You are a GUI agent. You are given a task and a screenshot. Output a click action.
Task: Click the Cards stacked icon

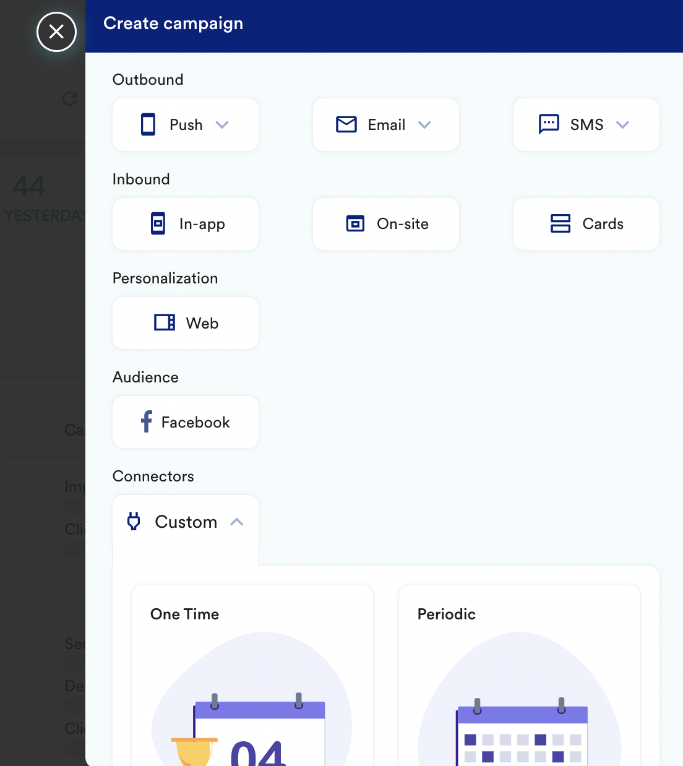[561, 223]
